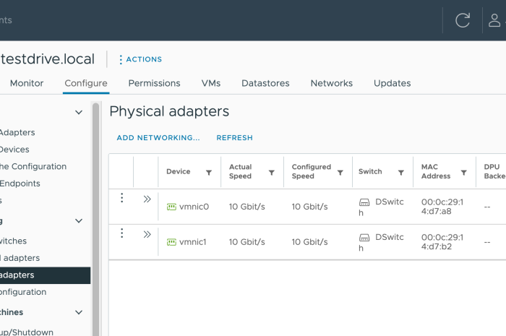Filter the Device column
The height and width of the screenshot is (336, 506).
(x=209, y=173)
